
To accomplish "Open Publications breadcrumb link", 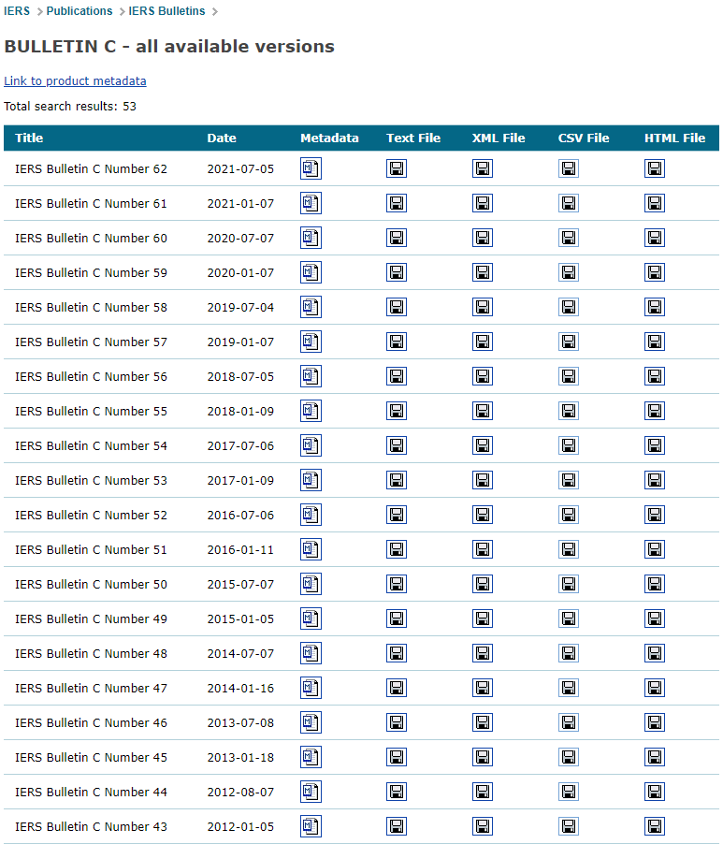I will [x=80, y=11].
